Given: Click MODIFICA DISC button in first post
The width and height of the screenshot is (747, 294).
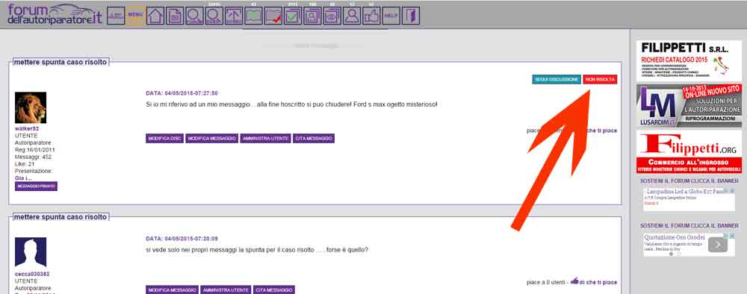Looking at the screenshot, I should (x=164, y=139).
